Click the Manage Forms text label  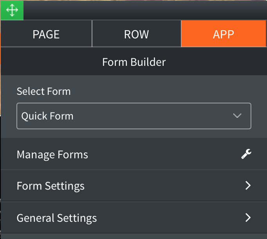click(52, 155)
